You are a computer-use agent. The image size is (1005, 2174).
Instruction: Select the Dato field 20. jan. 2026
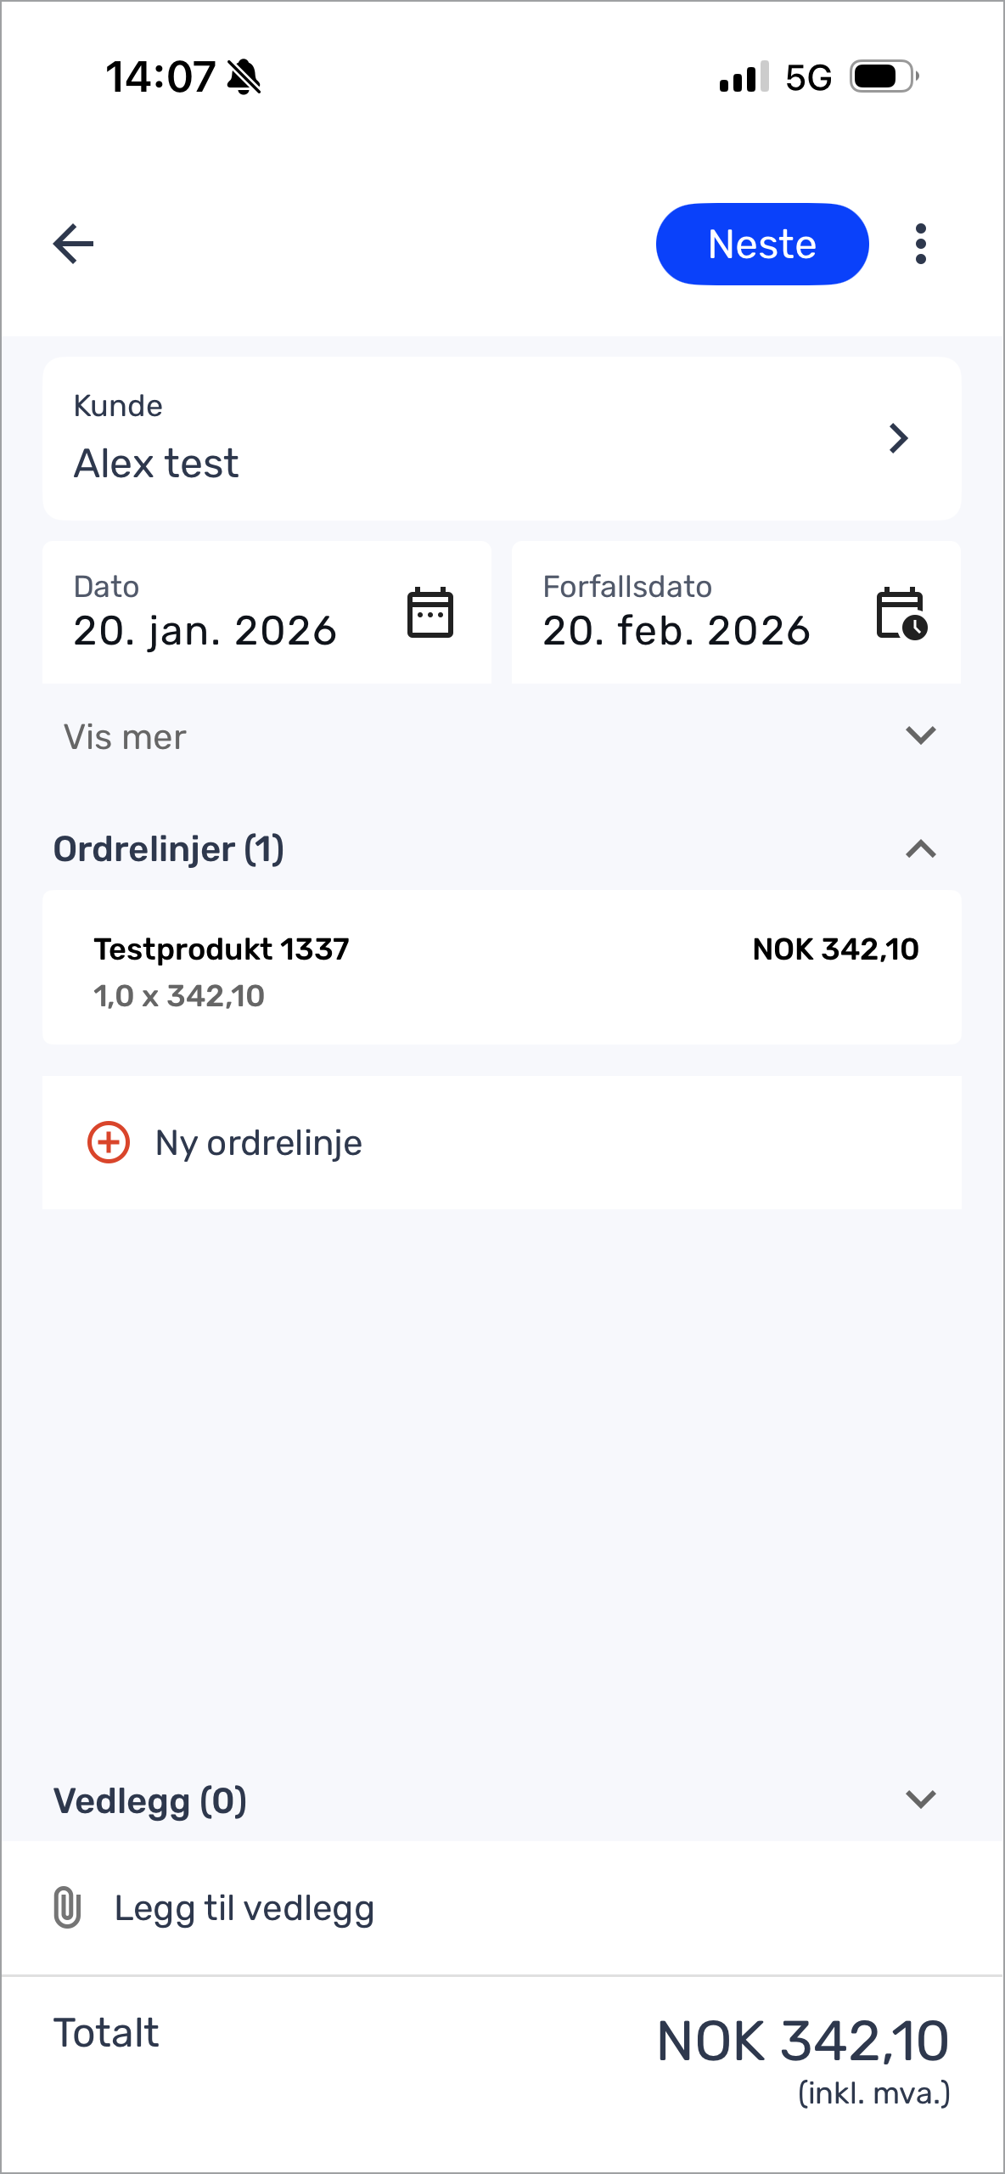[x=205, y=630]
